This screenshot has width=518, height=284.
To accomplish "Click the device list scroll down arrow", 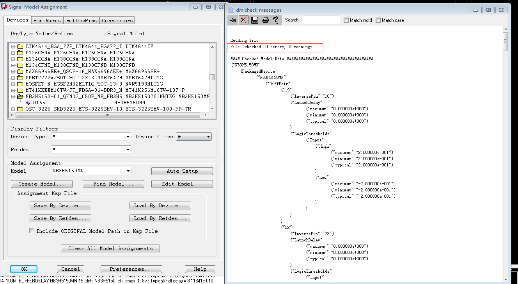I will (212, 109).
